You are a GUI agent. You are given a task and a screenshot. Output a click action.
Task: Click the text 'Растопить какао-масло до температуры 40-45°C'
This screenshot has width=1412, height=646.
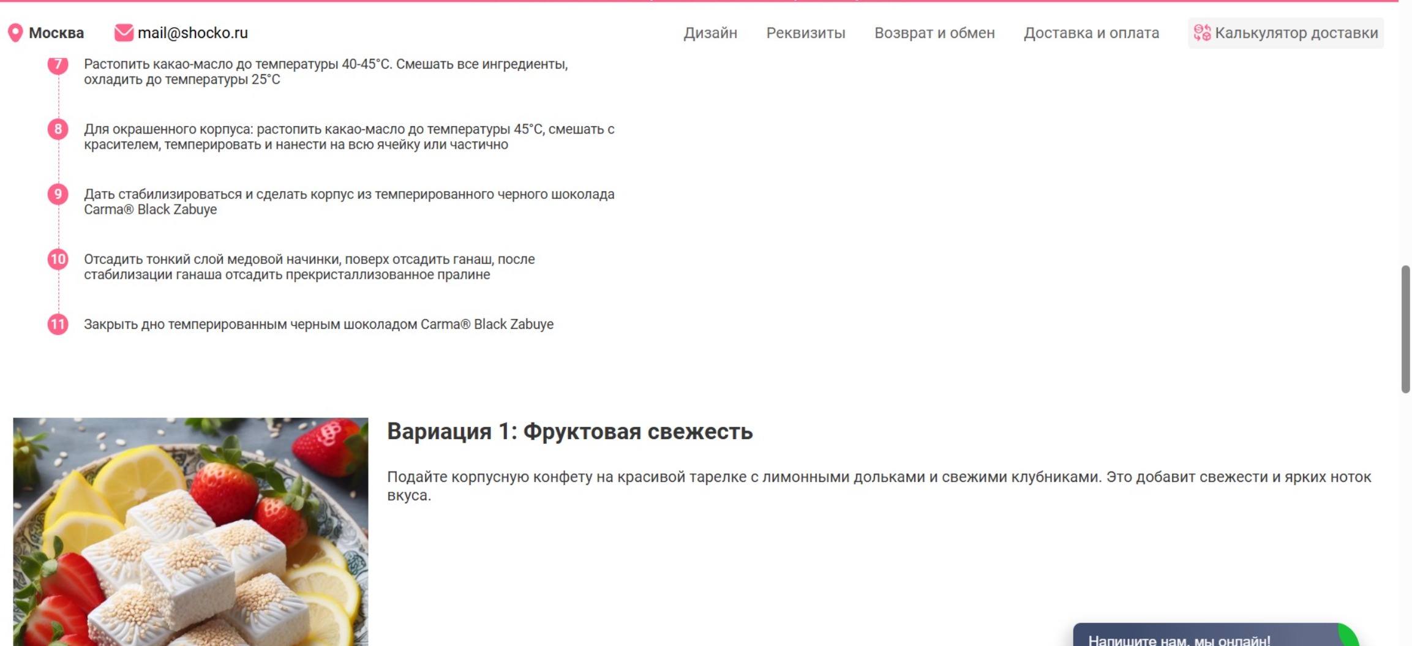click(x=237, y=64)
